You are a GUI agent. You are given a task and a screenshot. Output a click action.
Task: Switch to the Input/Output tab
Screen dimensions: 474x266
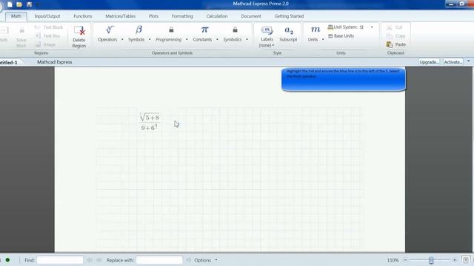pyautogui.click(x=47, y=16)
